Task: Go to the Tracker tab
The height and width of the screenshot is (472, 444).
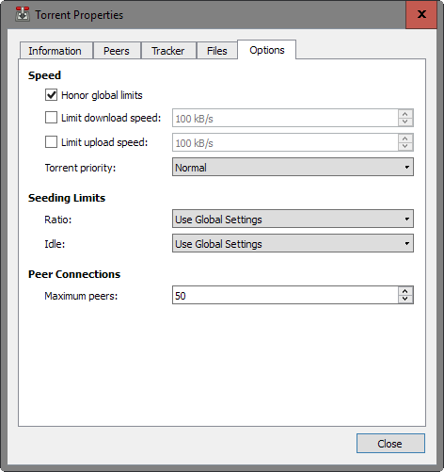Action: pyautogui.click(x=168, y=51)
